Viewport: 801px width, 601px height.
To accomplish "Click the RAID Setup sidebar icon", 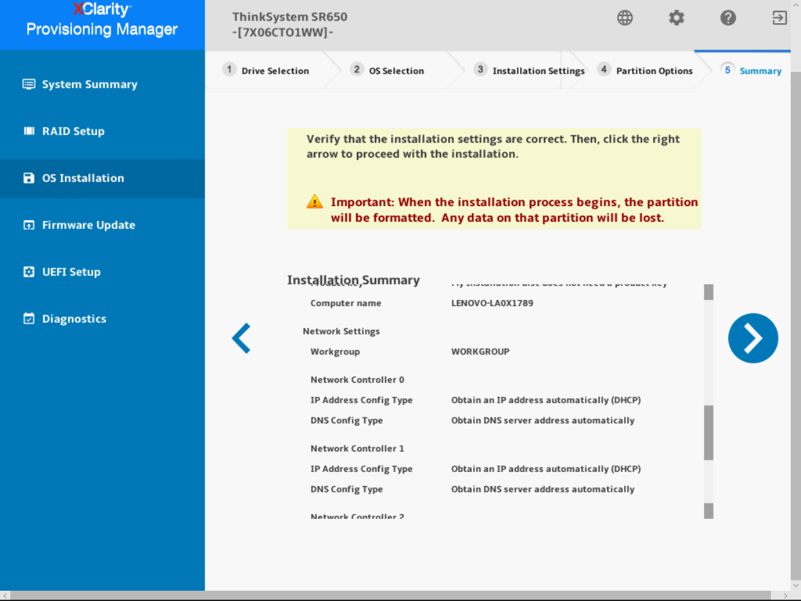I will [x=29, y=131].
